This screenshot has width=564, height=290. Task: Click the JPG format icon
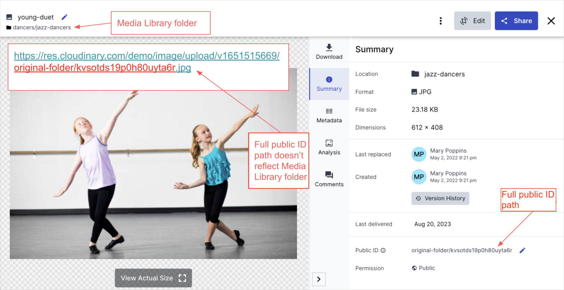[x=414, y=92]
